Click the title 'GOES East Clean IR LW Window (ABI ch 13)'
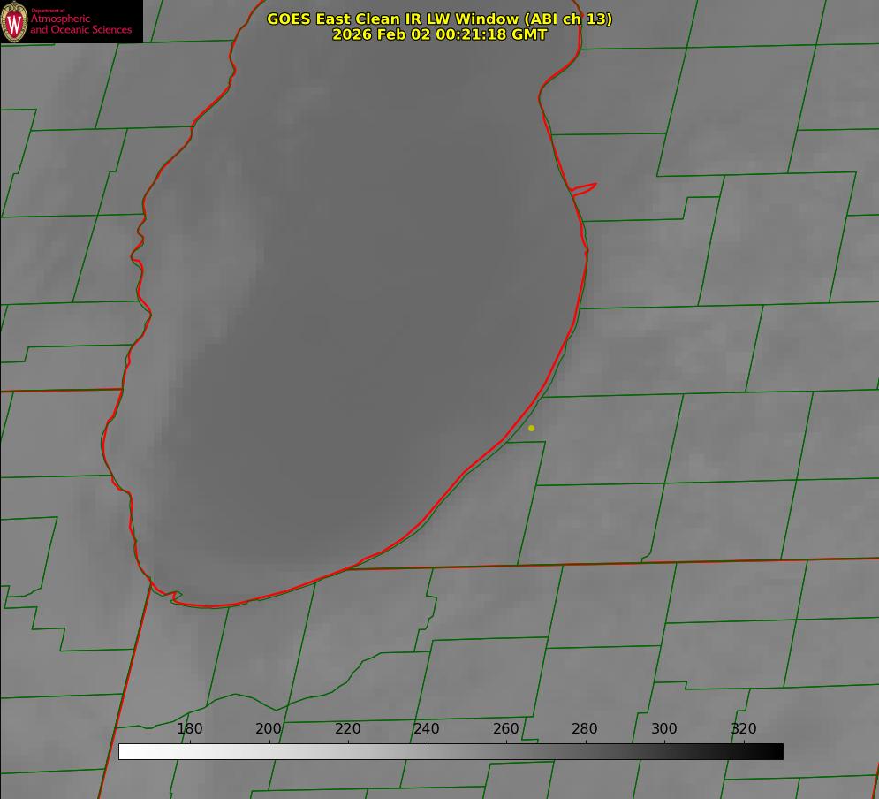Viewport: 879px width, 799px height. pos(440,19)
